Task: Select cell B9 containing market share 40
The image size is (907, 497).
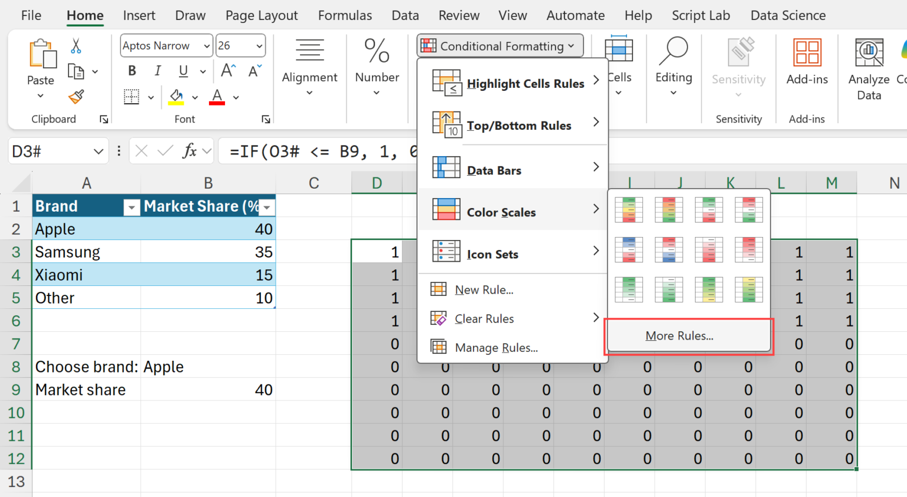Action: [208, 390]
